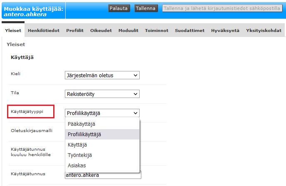Viewport: 286px width, 186px height.
Task: Open the Tila dropdown showing Rekisteröity
Action: 102,94
